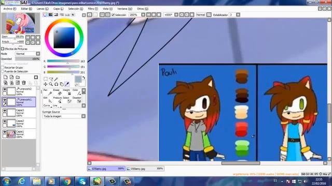Click the foreground color swatch

[x=78, y=79]
